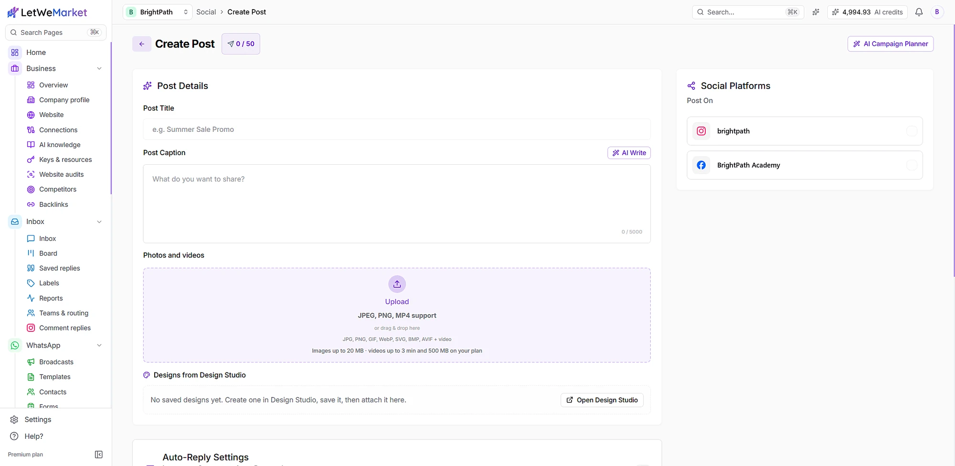Open the user avatar B menu
The width and height of the screenshot is (955, 466).
pyautogui.click(x=937, y=12)
